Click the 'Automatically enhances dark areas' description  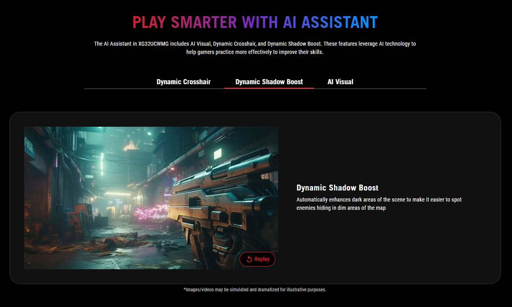[x=379, y=200]
